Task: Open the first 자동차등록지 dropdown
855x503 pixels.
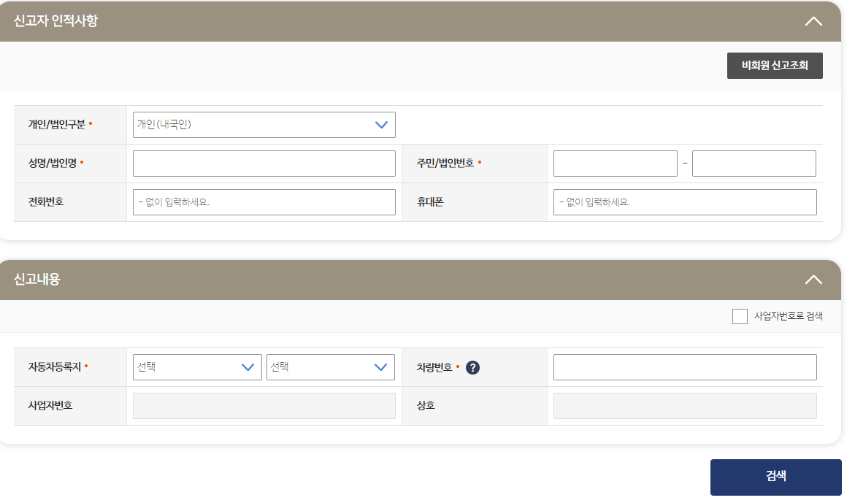Action: [x=197, y=367]
